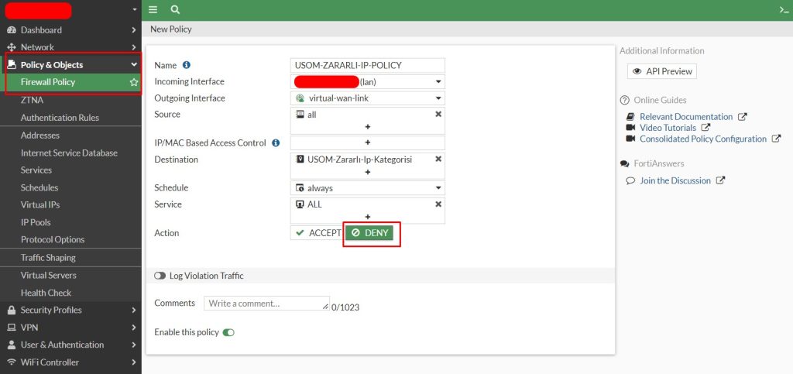The width and height of the screenshot is (793, 374).
Task: Click the hamburger menu icon in top bar
Action: point(153,9)
